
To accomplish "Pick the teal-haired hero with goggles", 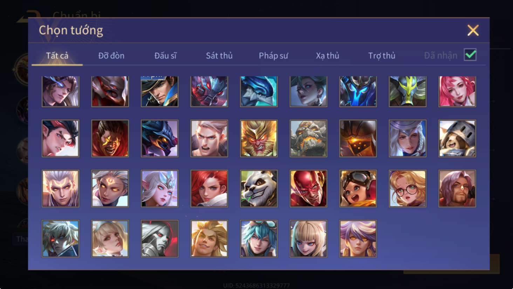I will (259, 238).
